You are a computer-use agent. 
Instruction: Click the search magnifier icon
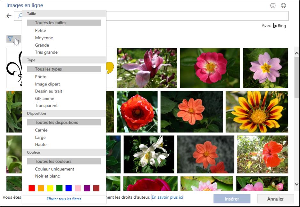click(19, 16)
